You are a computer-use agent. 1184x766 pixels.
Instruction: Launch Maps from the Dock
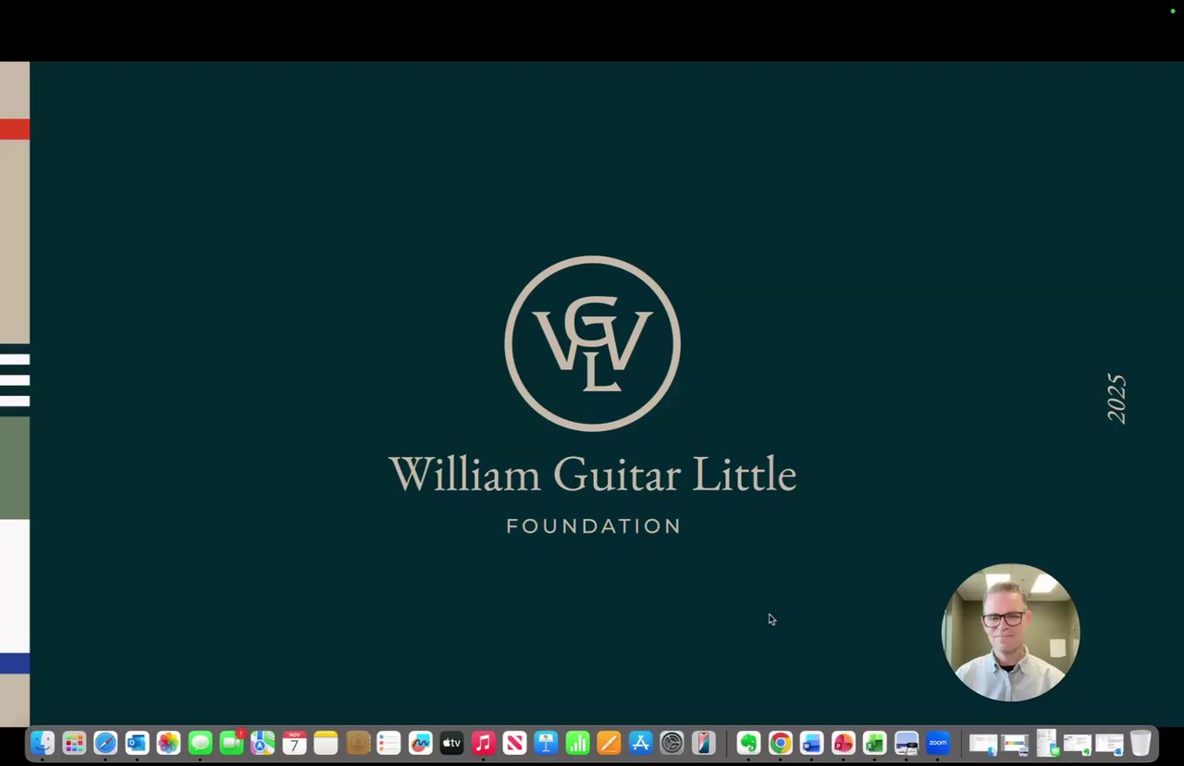(263, 743)
